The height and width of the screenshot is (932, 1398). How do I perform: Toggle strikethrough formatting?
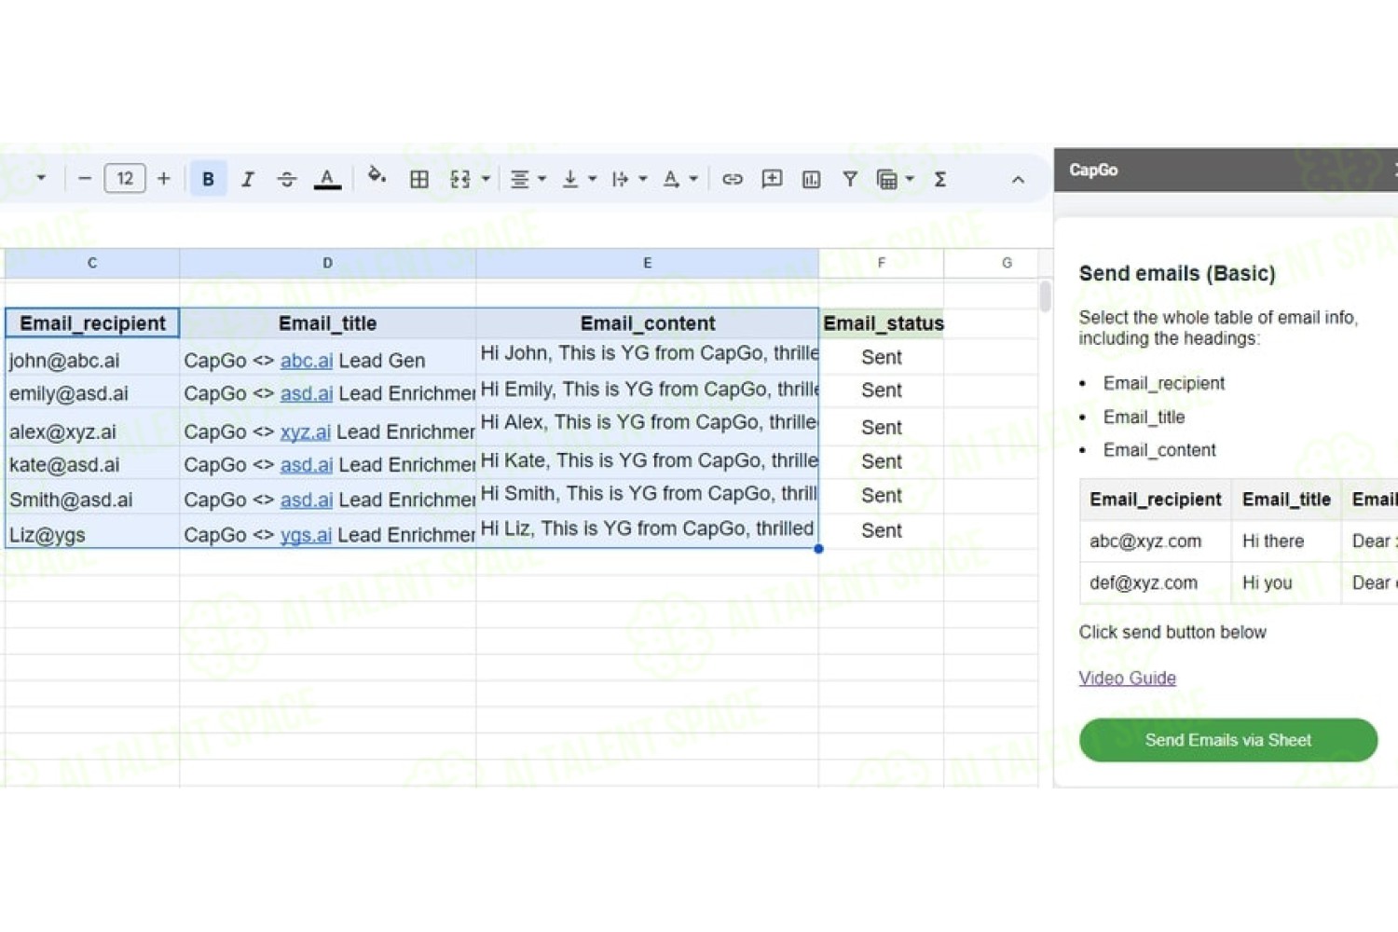pyautogui.click(x=287, y=179)
